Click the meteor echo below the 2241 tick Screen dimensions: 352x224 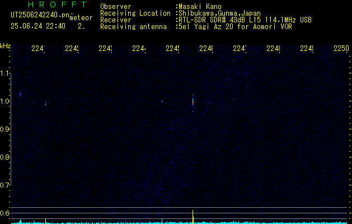[45, 104]
